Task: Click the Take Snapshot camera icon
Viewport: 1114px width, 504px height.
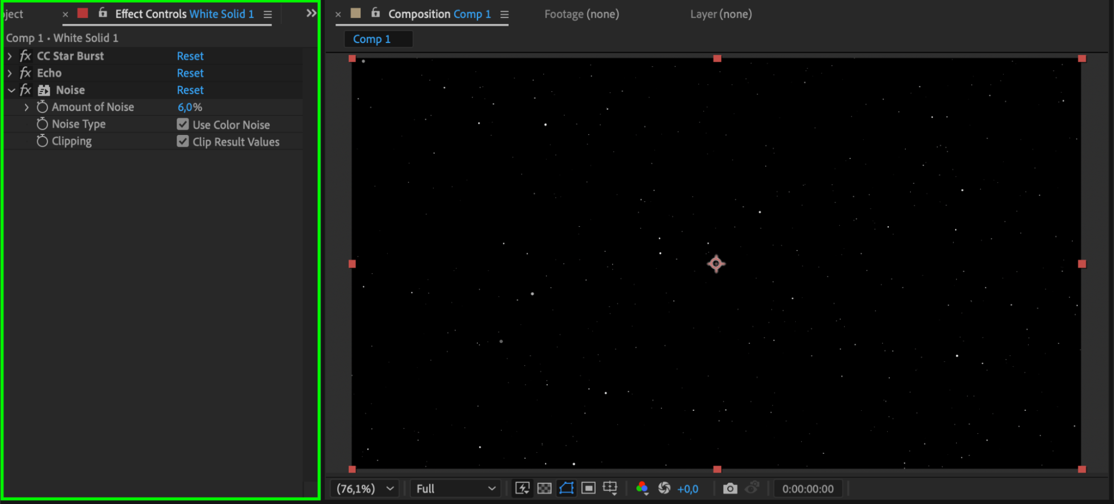Action: coord(729,488)
